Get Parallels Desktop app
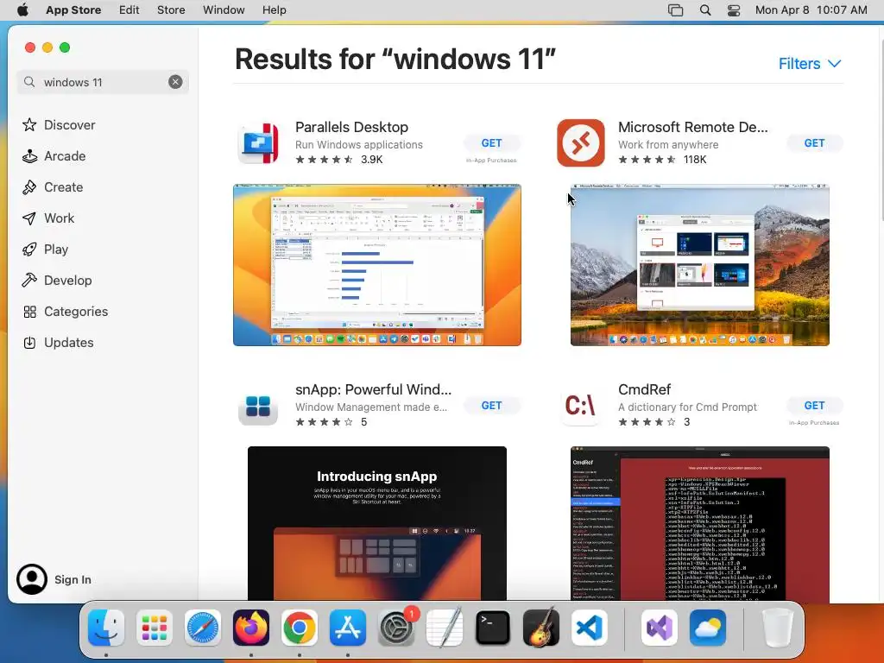884x663 pixels. pyautogui.click(x=491, y=143)
